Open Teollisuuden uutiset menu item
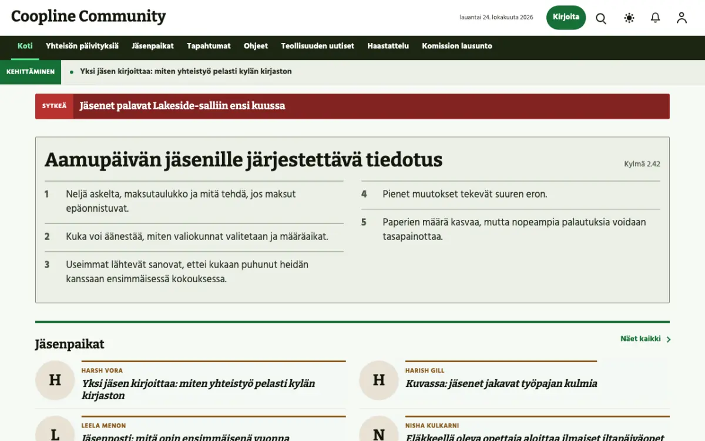The height and width of the screenshot is (441, 705). pyautogui.click(x=317, y=46)
